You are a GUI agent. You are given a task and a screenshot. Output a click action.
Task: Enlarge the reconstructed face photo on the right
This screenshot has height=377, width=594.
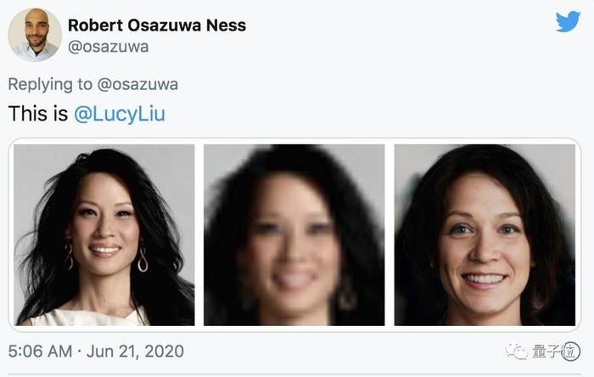(485, 235)
